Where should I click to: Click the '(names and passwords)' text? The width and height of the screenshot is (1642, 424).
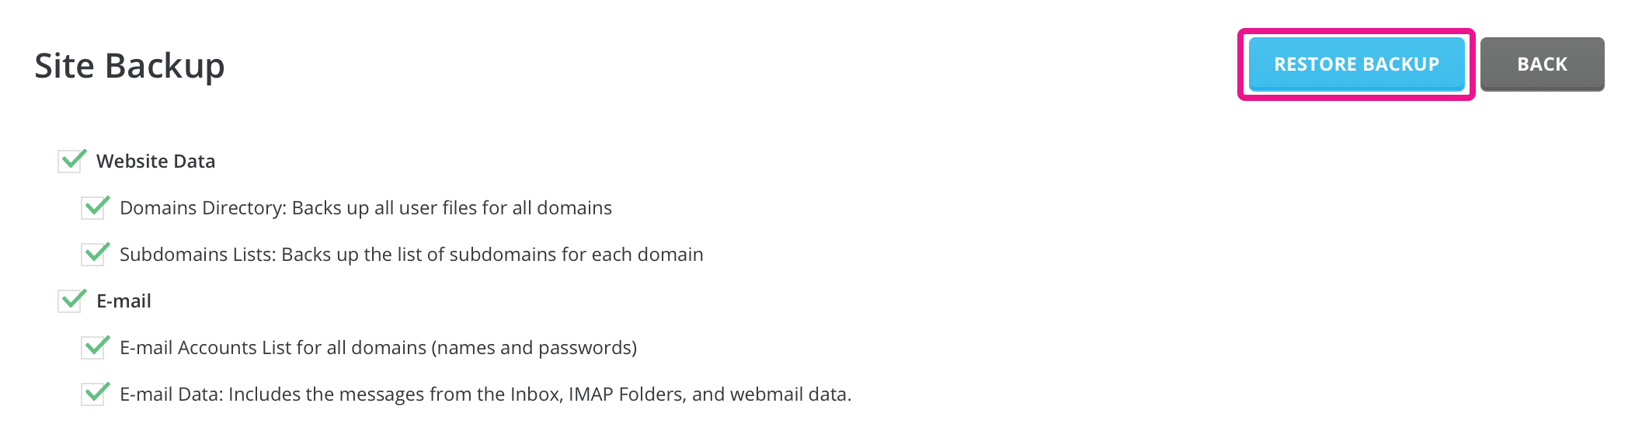pos(536,348)
